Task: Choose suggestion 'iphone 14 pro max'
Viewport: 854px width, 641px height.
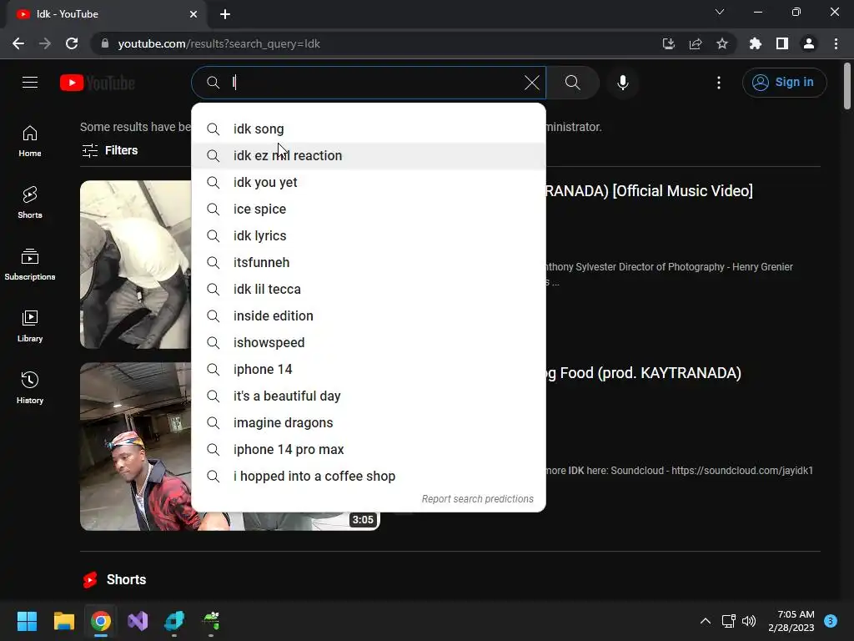Action: [368, 450]
